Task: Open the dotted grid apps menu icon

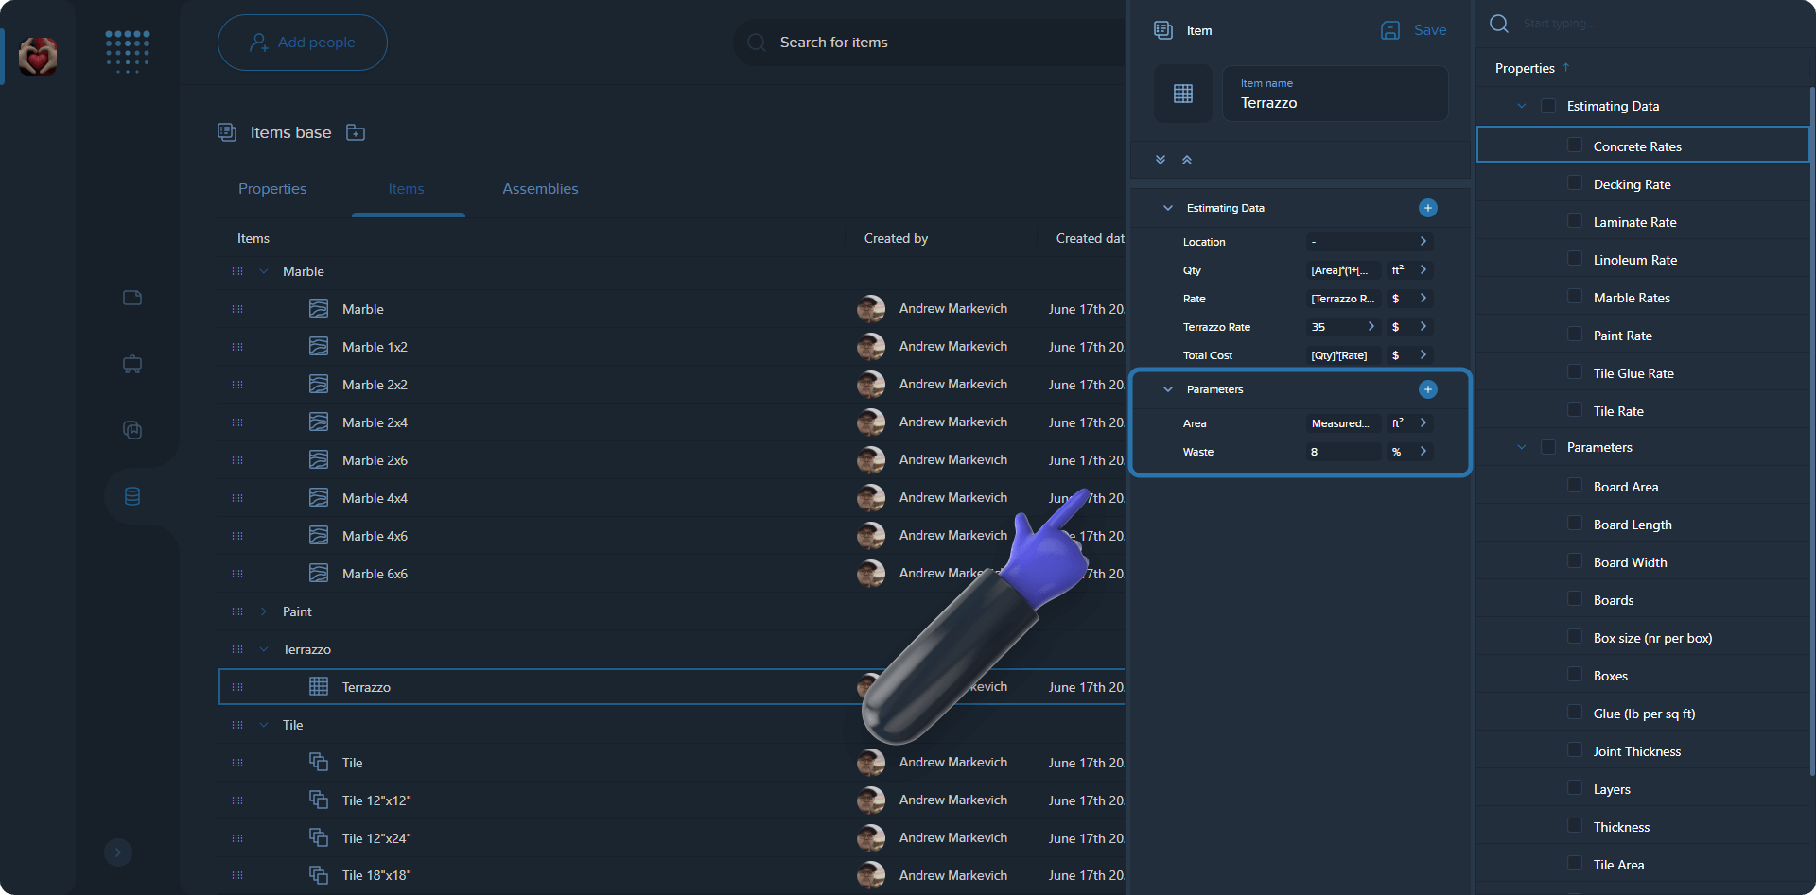Action: [128, 51]
